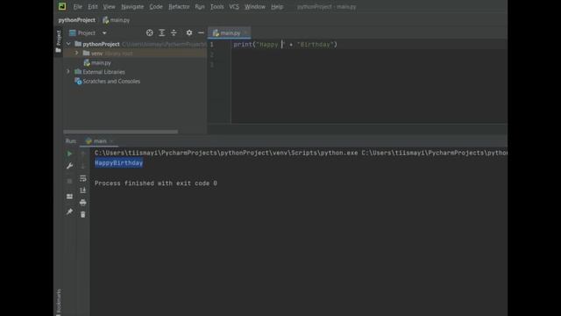
Task: Click the Print icon in Run console
Action: (83, 203)
